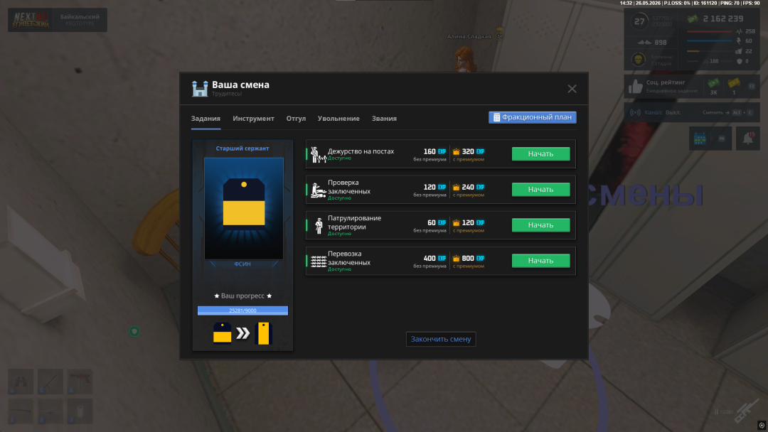Click the NEXT RP server logo
The height and width of the screenshot is (432, 768).
[x=31, y=20]
